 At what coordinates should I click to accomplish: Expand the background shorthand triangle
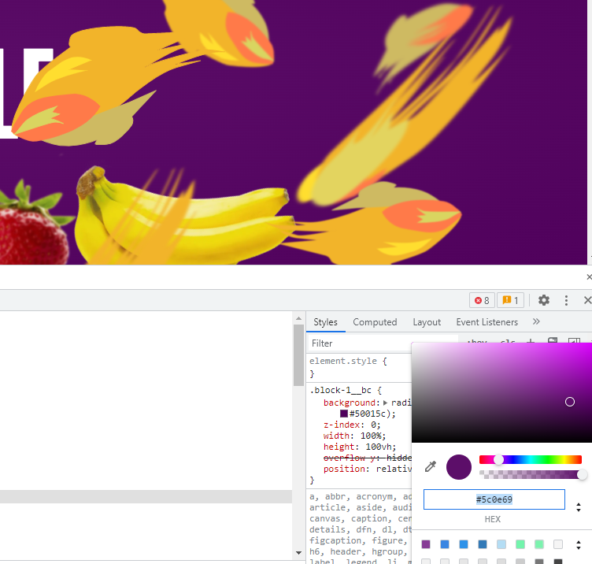385,403
